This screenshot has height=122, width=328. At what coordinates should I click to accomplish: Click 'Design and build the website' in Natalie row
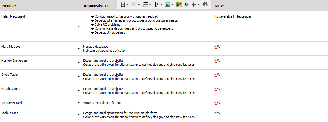(103, 89)
